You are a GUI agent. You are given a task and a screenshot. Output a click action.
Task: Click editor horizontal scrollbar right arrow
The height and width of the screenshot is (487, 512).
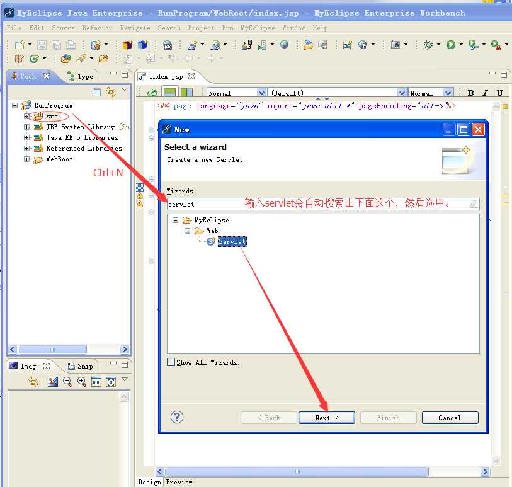(485, 471)
